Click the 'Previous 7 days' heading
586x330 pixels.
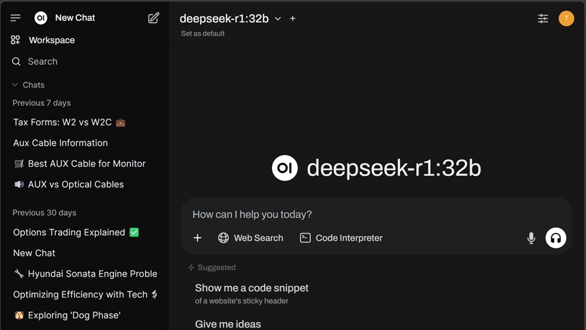tap(42, 103)
